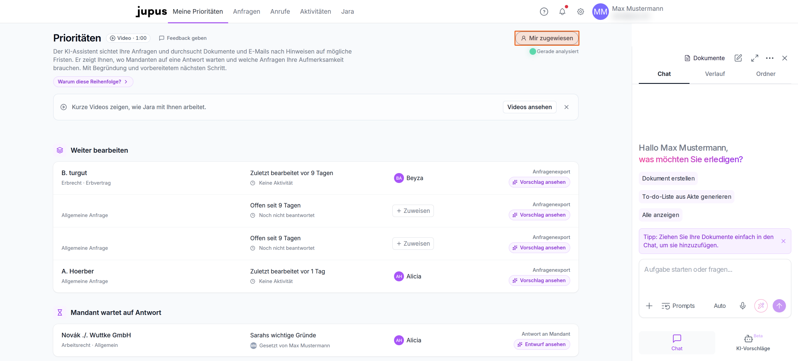The image size is (798, 361).
Task: Dismiss the document drag tip
Action: click(x=783, y=241)
